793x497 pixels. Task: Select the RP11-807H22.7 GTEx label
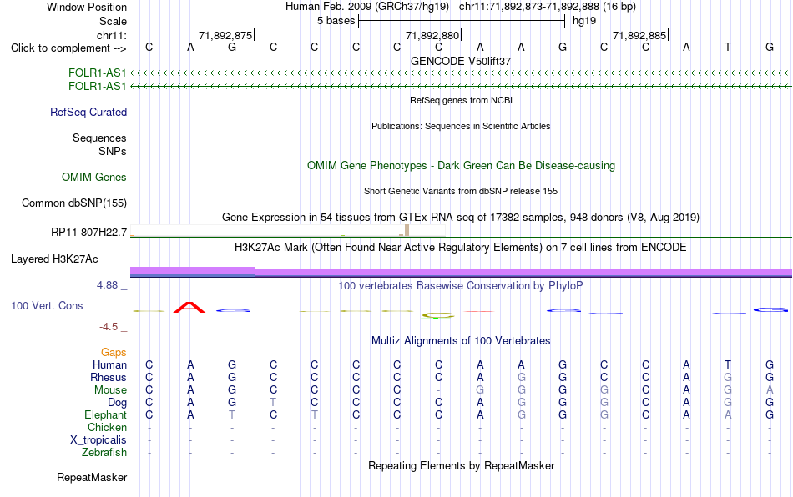point(89,233)
